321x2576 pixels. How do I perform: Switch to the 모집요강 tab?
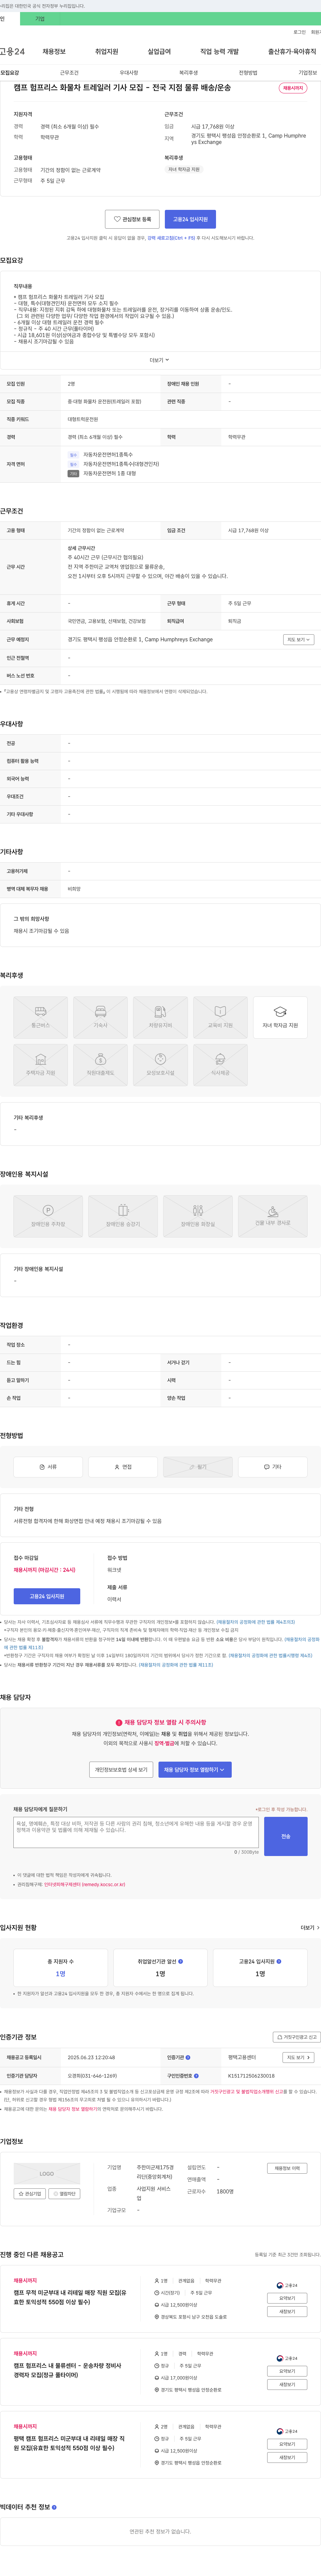(x=10, y=73)
